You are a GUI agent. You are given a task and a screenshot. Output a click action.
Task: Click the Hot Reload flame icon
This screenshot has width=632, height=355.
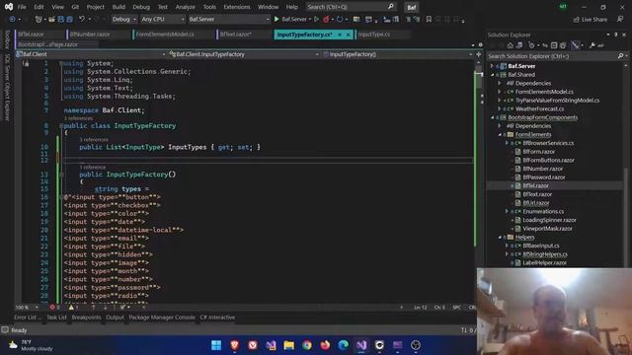point(326,19)
